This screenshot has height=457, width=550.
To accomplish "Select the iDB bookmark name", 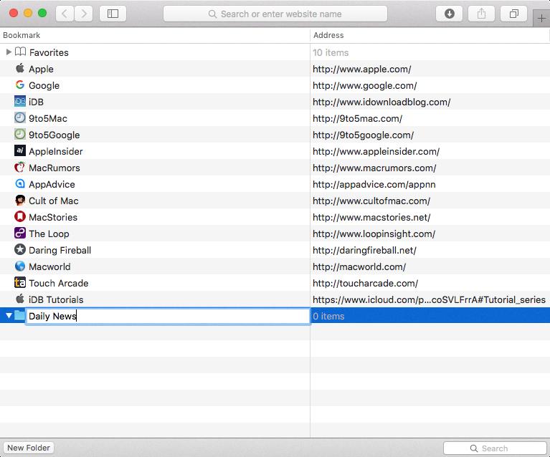I will (x=36, y=102).
